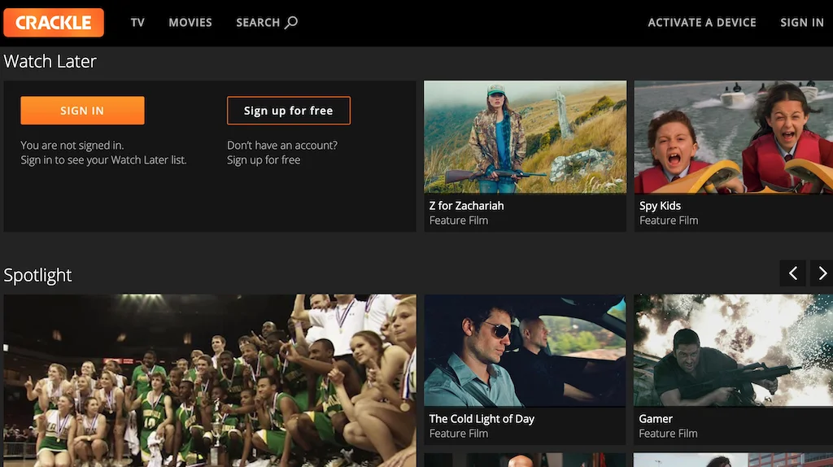Go to previous Spotlight items arrow
The image size is (833, 467).
[x=792, y=273]
